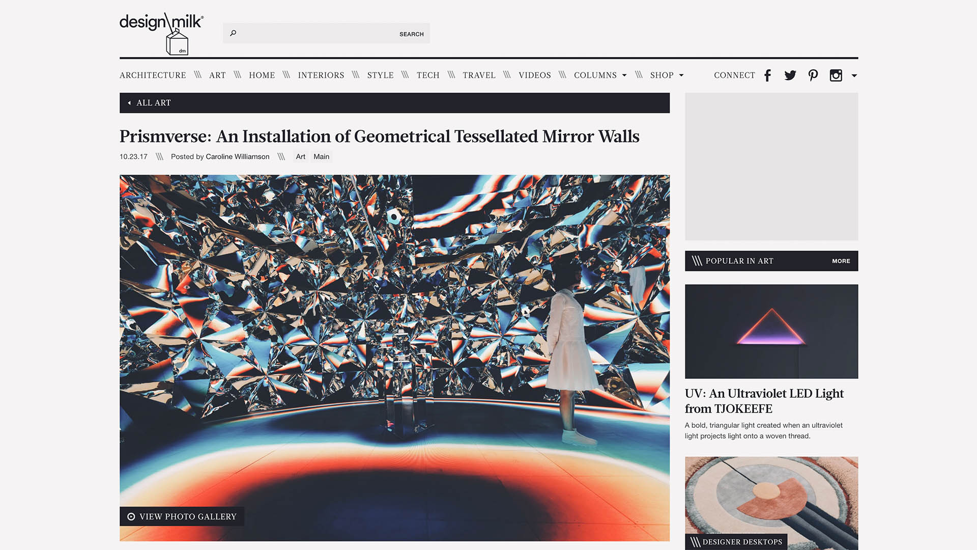Click the Designer Desktops label
The image size is (977, 550).
pos(736,542)
